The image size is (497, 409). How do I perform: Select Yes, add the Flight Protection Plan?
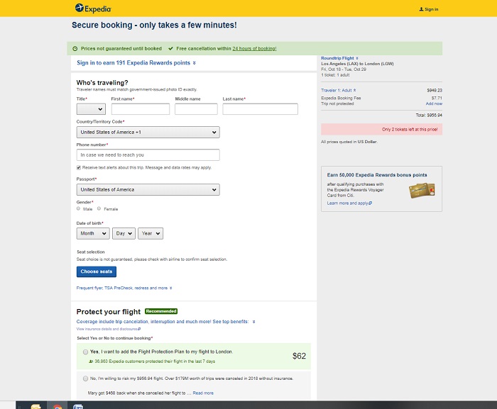click(x=86, y=352)
